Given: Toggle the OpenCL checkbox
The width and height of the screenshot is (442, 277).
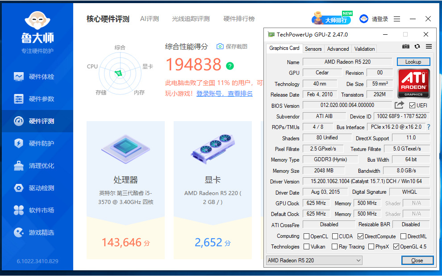Looking at the screenshot, I should tap(306, 236).
